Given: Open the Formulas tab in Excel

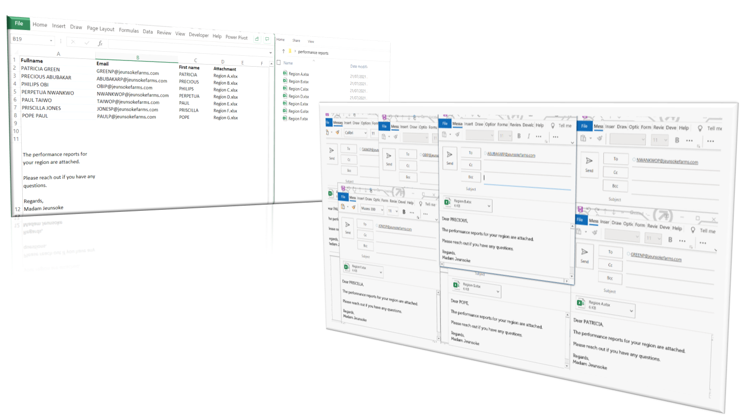Looking at the screenshot, I should [129, 30].
